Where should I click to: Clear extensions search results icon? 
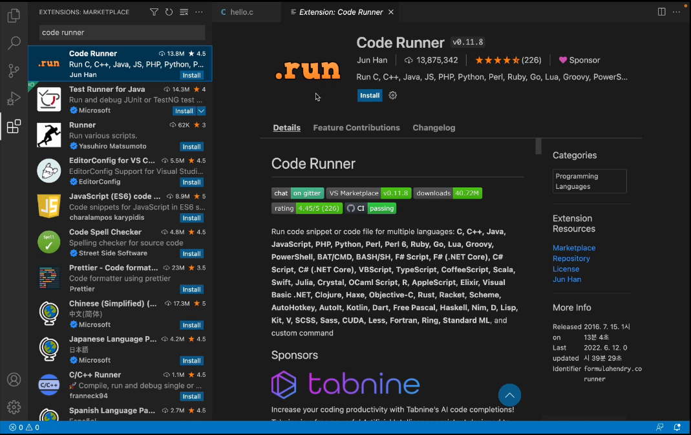(x=184, y=12)
